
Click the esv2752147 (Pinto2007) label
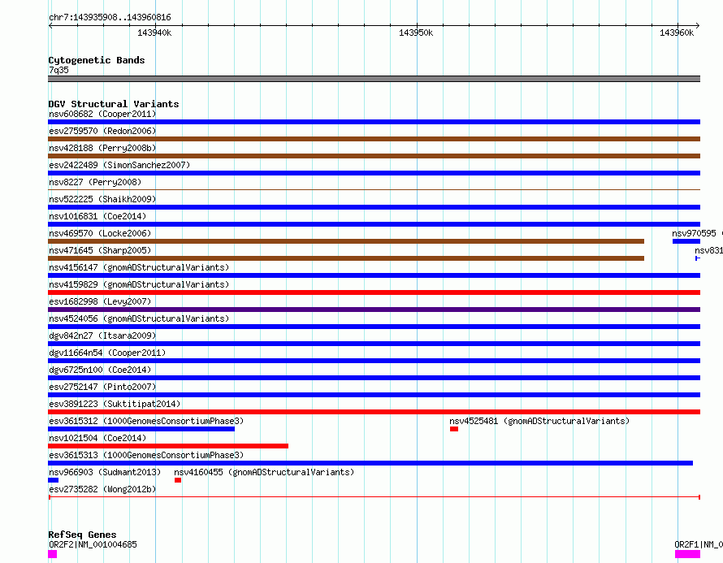click(102, 387)
